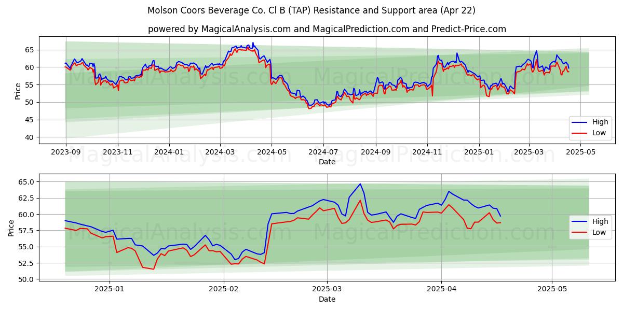Image resolution: width=623 pixels, height=311 pixels.
Task: Click the '2025-02' x-axis label in the bottom chart
Action: [x=224, y=289]
